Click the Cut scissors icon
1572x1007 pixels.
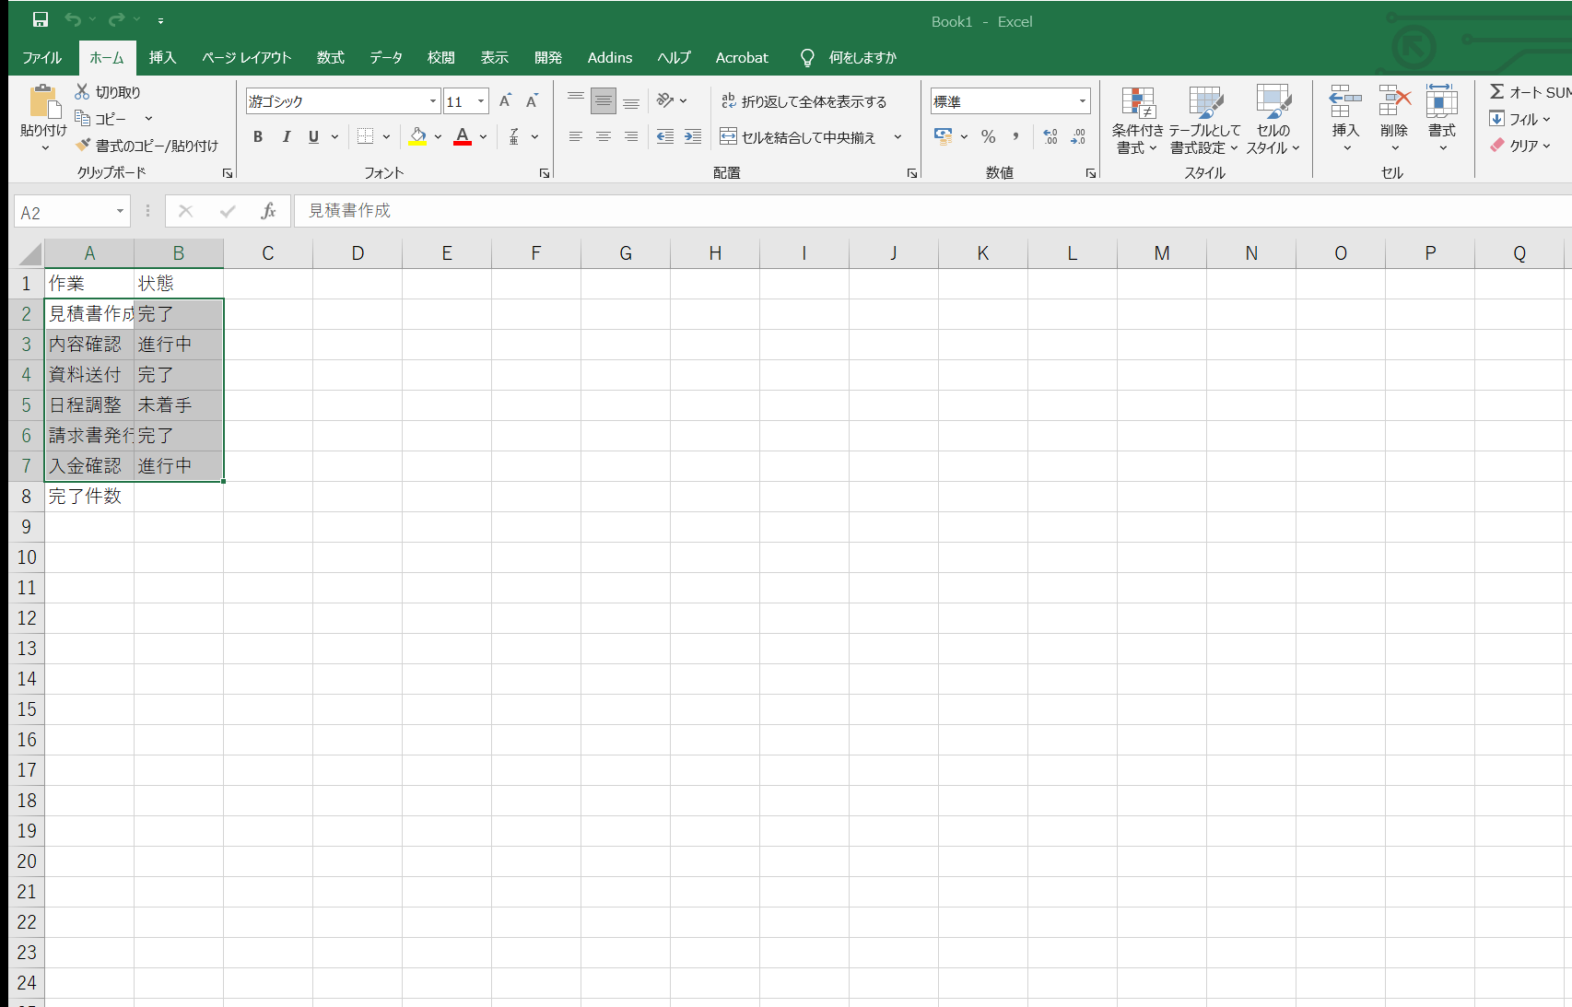tap(82, 91)
